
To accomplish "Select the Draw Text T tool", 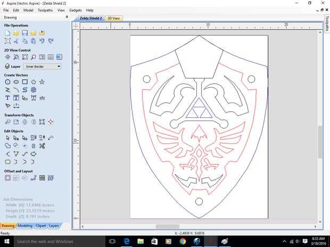I will click(7, 98).
